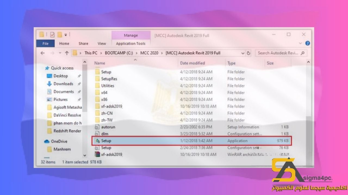The height and width of the screenshot is (195, 348).
Task: Select the SetupRes folder icon
Action: coord(97,79)
